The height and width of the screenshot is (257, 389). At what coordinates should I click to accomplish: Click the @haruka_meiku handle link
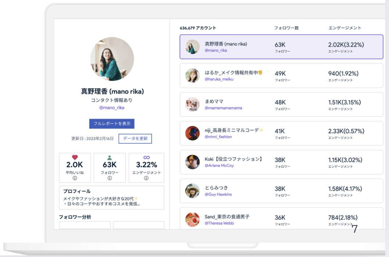coord(218,79)
